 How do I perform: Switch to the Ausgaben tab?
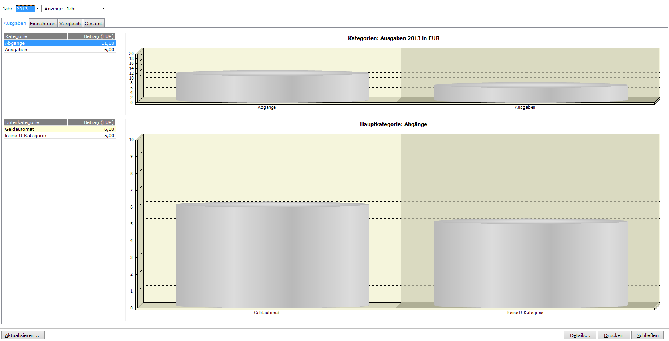click(x=15, y=23)
